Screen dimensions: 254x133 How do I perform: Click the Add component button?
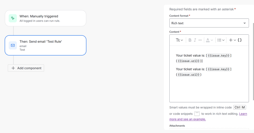[26, 68]
